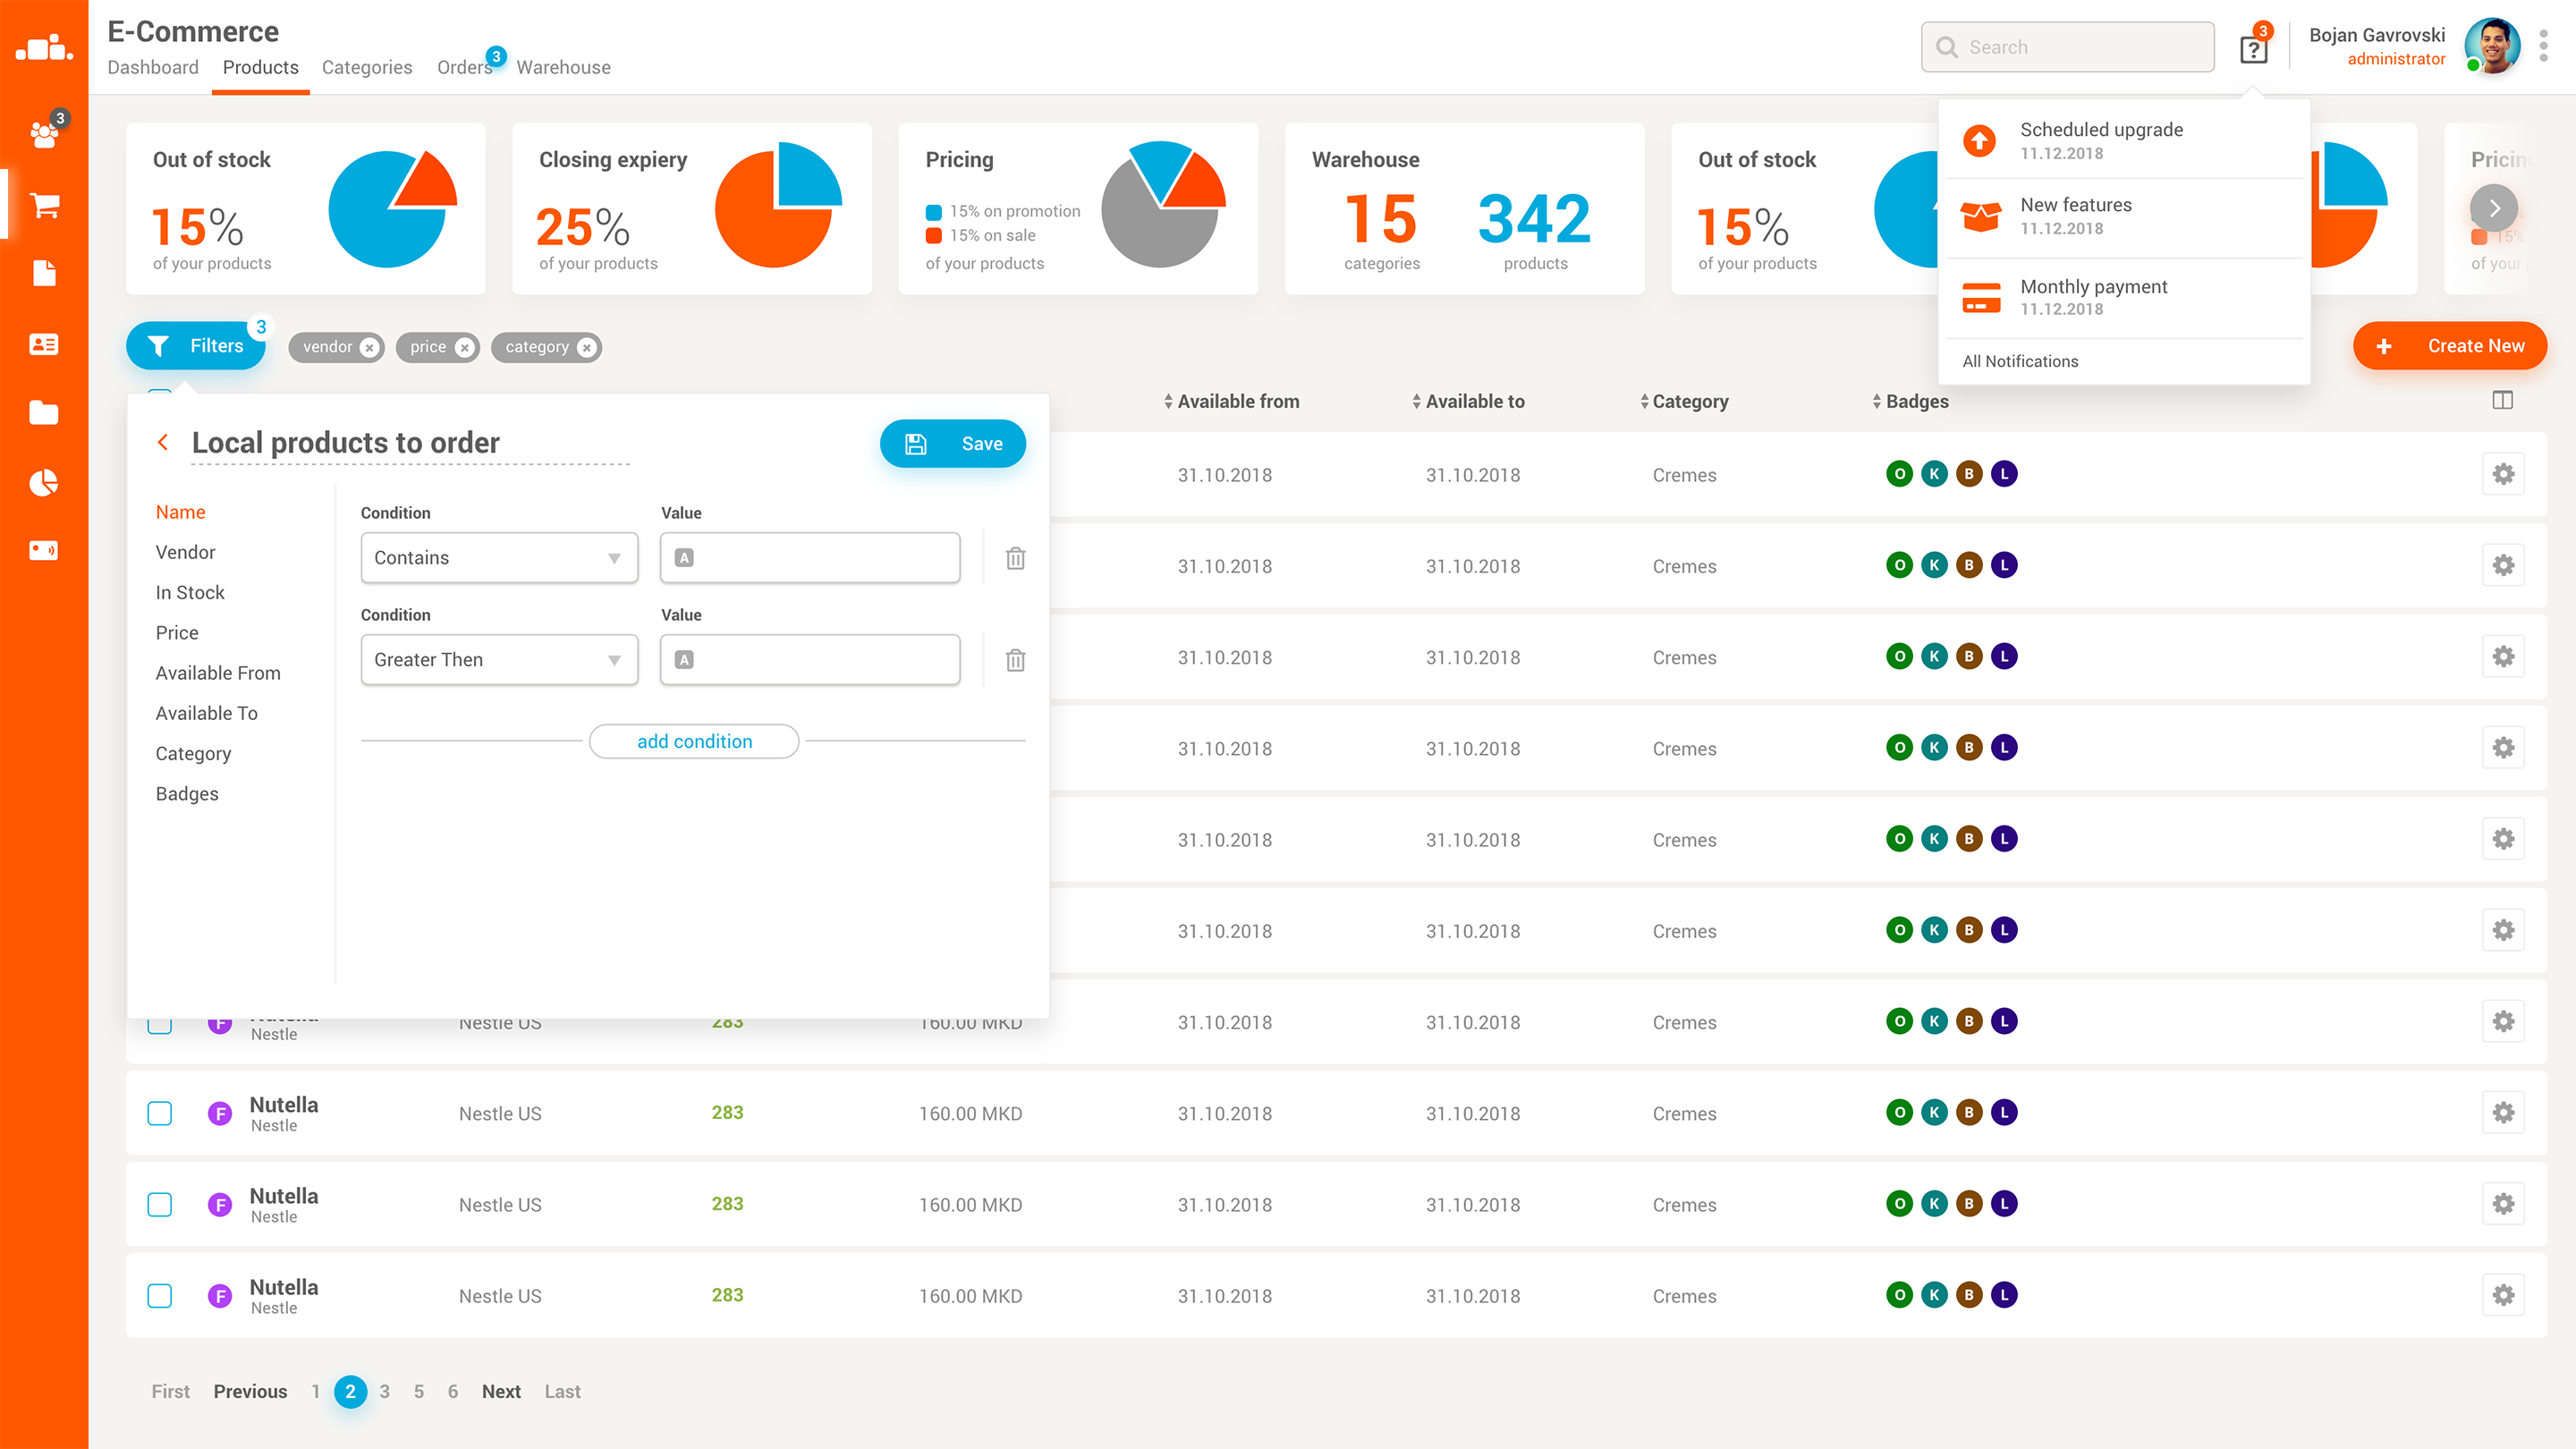Click the green O badge on first row
The image size is (2576, 1449).
pos(1899,474)
